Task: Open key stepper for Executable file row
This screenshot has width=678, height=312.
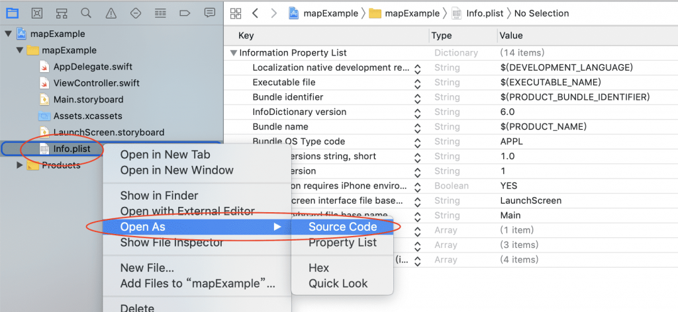Action: (x=417, y=84)
